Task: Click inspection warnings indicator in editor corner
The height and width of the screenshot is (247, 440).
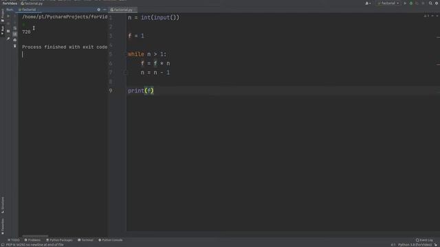Action: point(426,16)
